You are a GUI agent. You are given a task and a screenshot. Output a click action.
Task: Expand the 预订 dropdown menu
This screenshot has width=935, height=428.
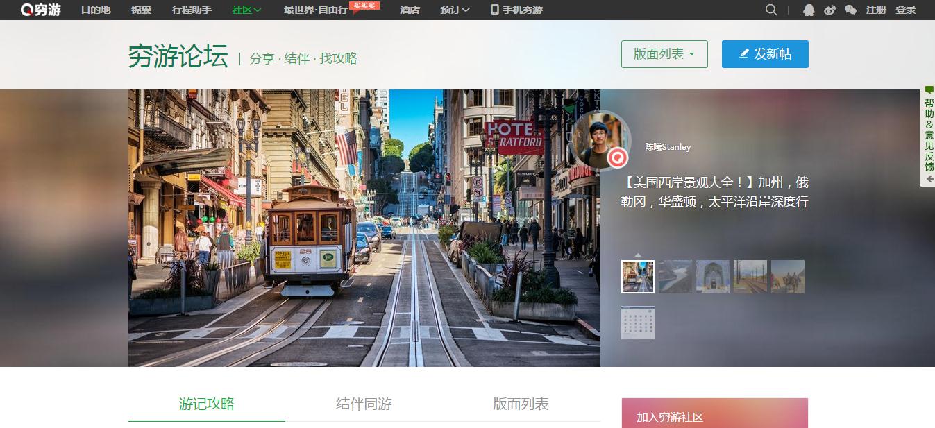tap(455, 10)
